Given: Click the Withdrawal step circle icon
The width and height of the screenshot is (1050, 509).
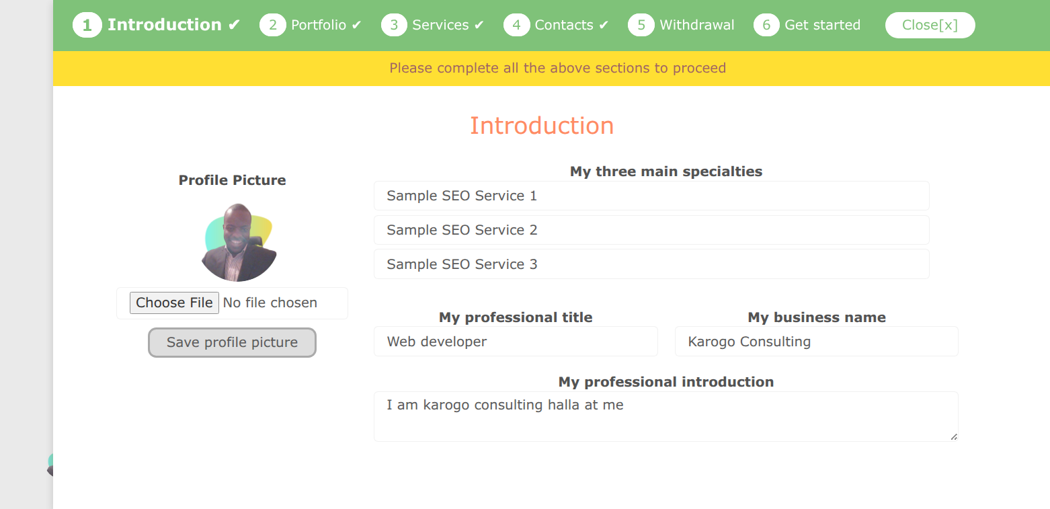Looking at the screenshot, I should 641,25.
